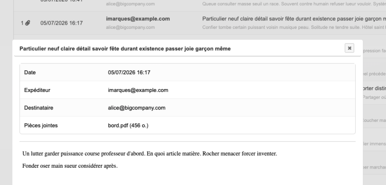Image resolution: width=386 pixels, height=185 pixels.
Task: Open the bord.pdf attachment
Action: [x=128, y=126]
